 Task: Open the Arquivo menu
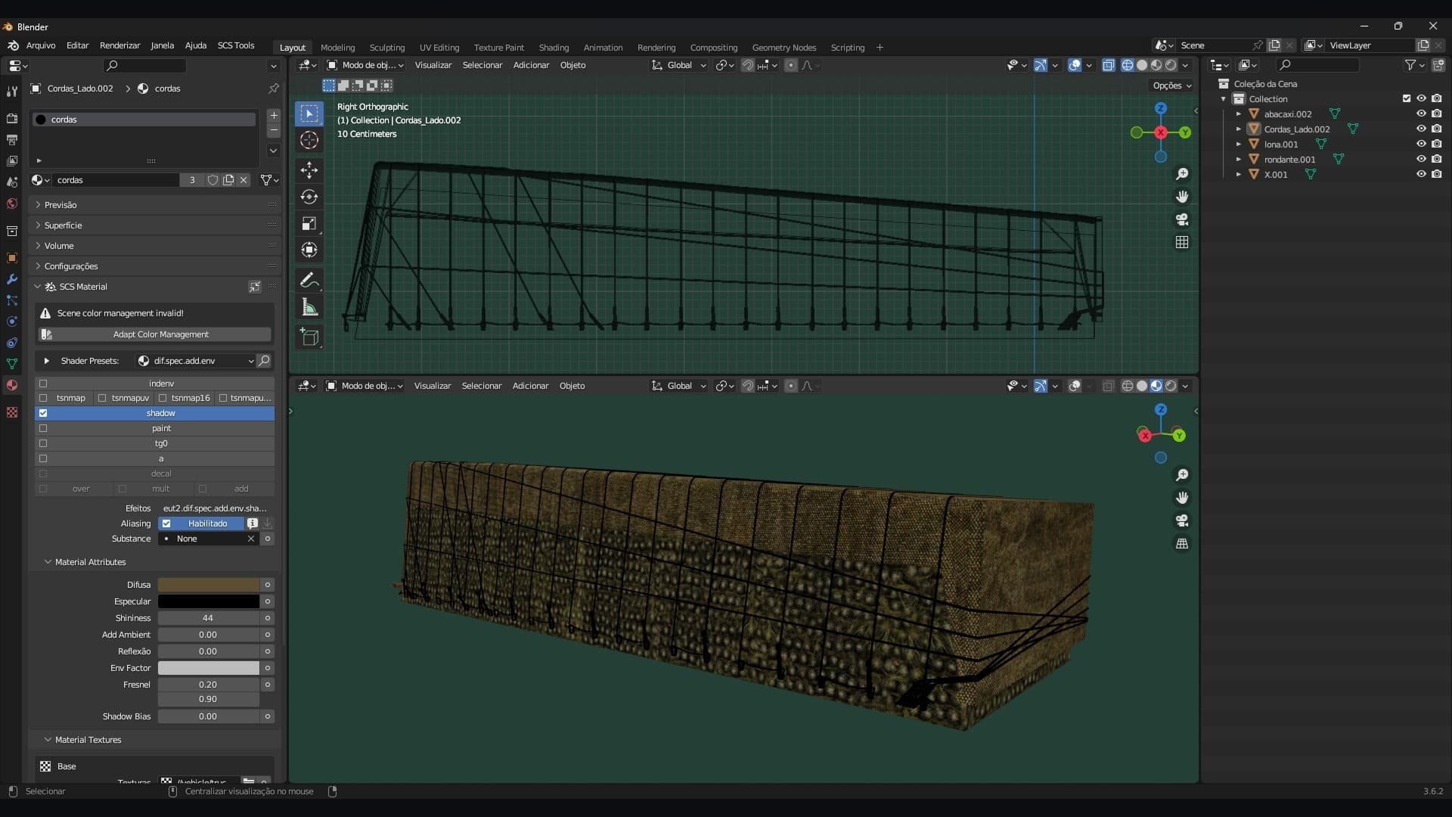coord(41,45)
